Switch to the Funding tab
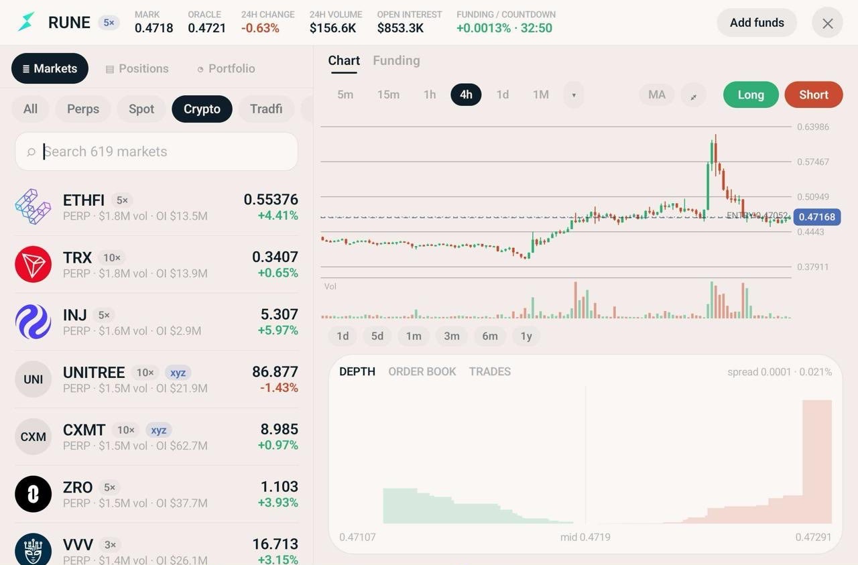The width and height of the screenshot is (858, 565). (x=396, y=60)
